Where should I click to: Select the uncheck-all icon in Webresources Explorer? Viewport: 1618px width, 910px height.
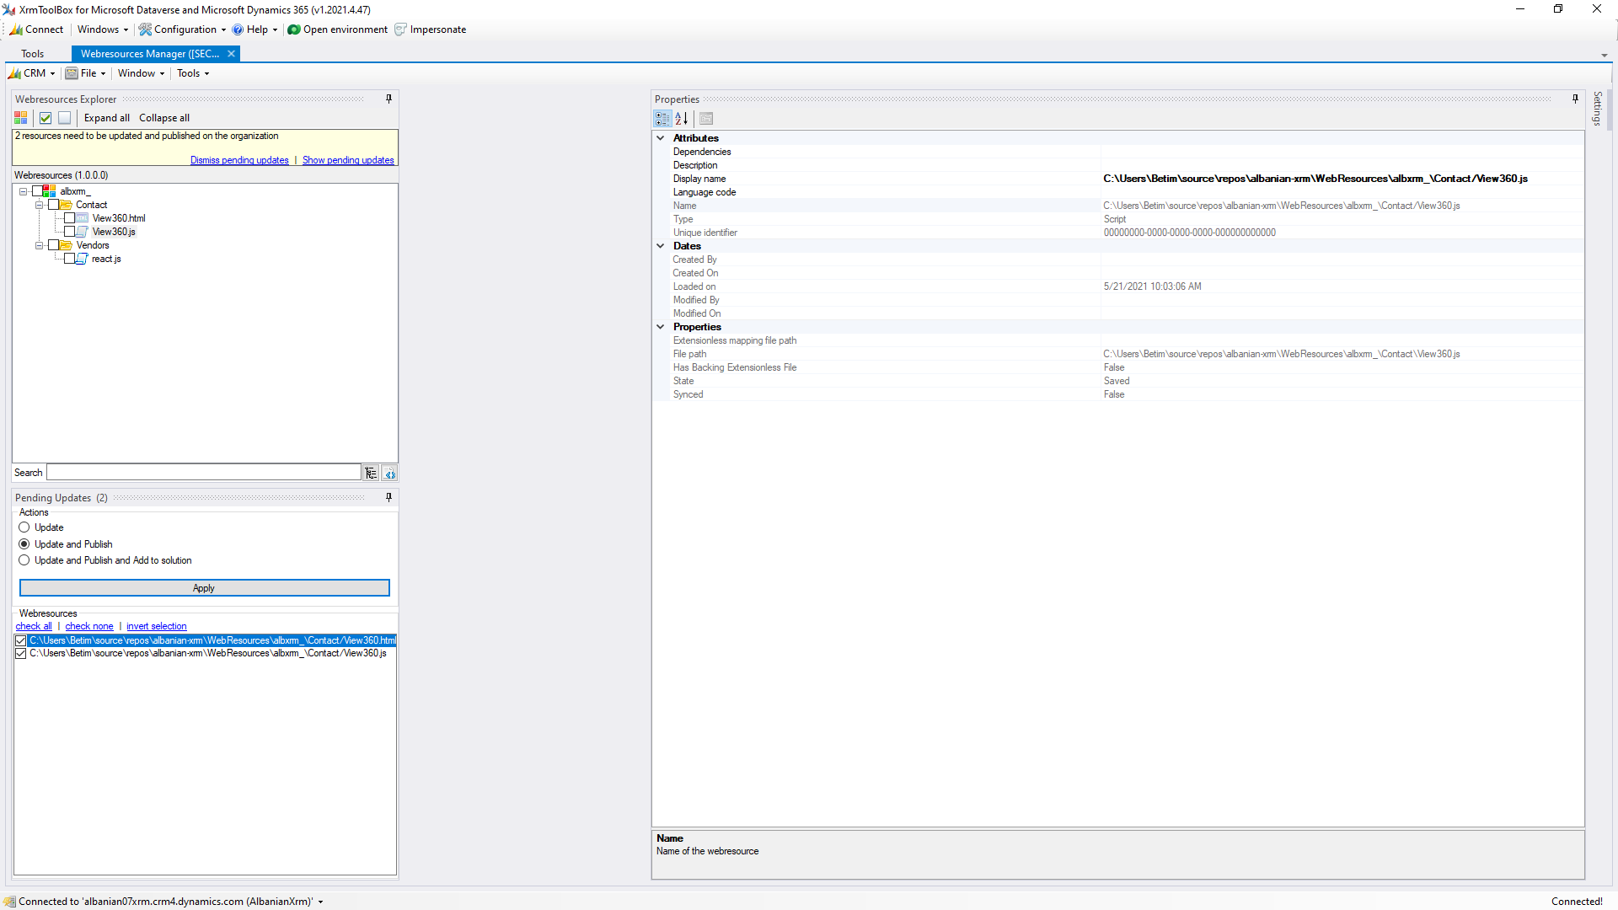(x=64, y=118)
